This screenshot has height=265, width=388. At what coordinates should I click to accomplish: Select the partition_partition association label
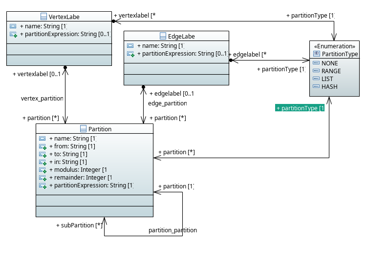pos(172,230)
